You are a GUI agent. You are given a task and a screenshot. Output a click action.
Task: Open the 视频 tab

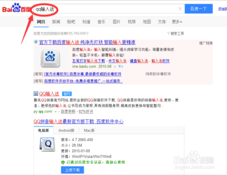pos(132,22)
